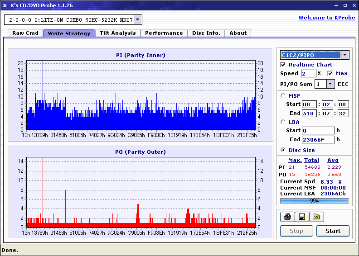The image size is (359, 256).
Task: Open the Raw Cmd tab
Action: (25, 33)
